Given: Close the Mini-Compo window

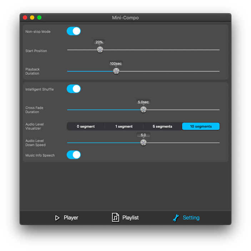Looking at the screenshot, I should (x=25, y=17).
